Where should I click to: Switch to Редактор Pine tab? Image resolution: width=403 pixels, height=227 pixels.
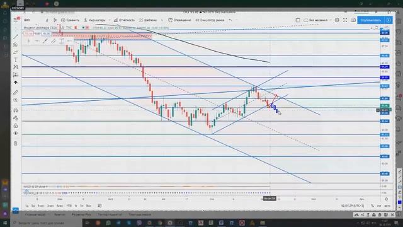pos(81,214)
